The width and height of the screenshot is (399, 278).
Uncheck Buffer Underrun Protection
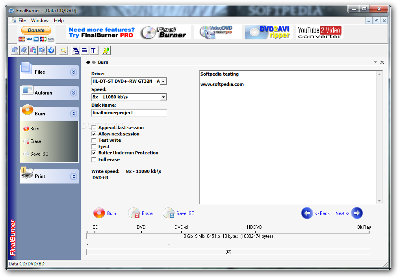(x=94, y=153)
